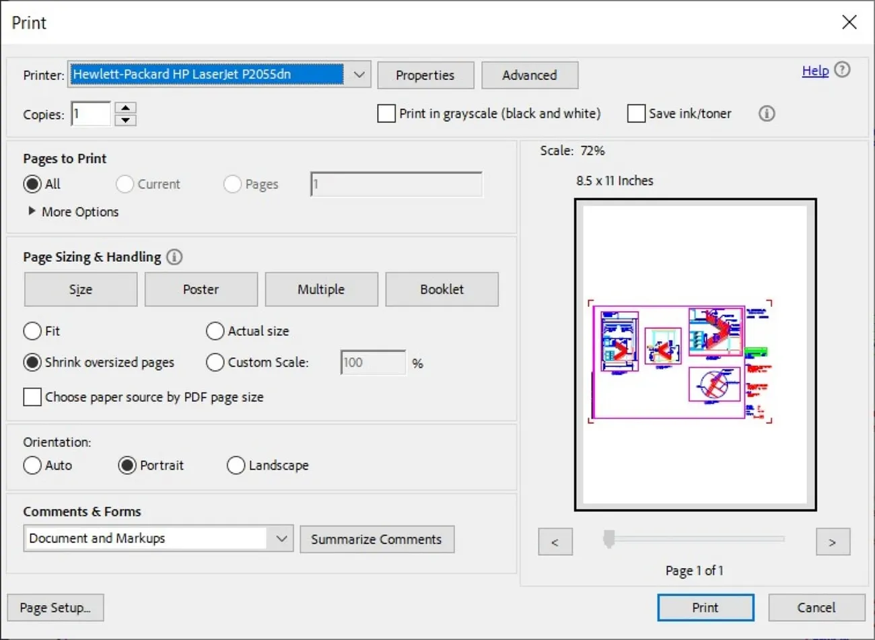Choose Actual size radio button
The width and height of the screenshot is (875, 640).
(215, 331)
